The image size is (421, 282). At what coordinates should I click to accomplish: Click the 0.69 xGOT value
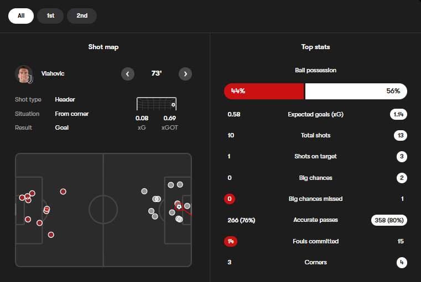169,118
